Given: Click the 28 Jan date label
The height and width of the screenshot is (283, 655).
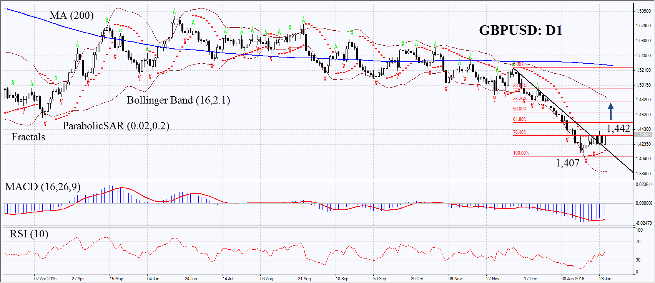Looking at the screenshot, I should pos(605,279).
